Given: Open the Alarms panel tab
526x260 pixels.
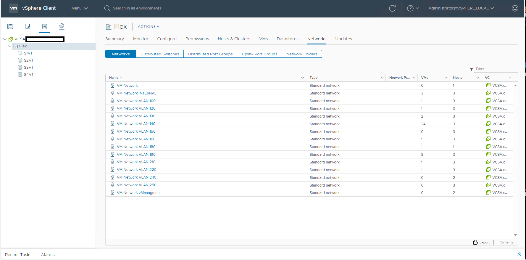Looking at the screenshot, I should click(x=48, y=255).
